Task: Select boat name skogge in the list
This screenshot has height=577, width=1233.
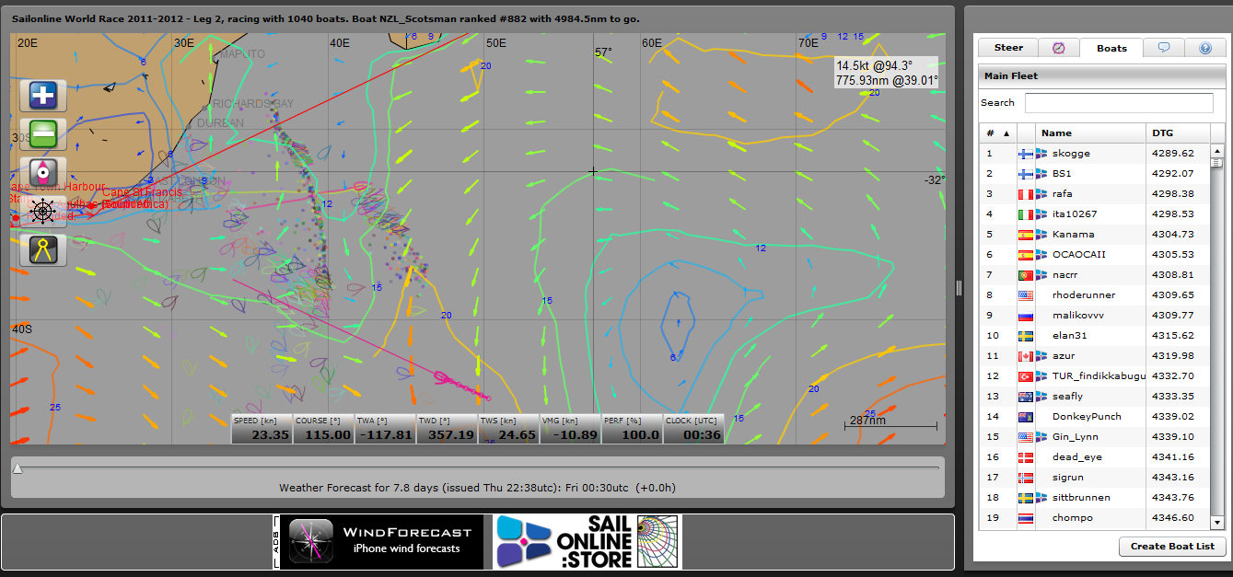Action: pyautogui.click(x=1071, y=154)
